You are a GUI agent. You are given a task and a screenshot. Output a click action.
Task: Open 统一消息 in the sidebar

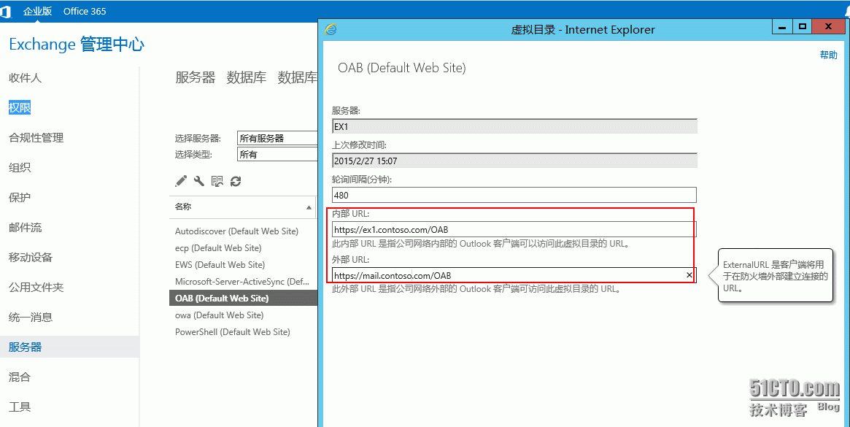tap(31, 317)
